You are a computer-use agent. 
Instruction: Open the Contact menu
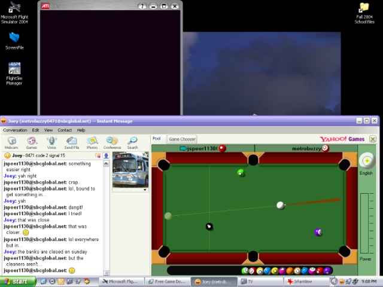click(65, 130)
